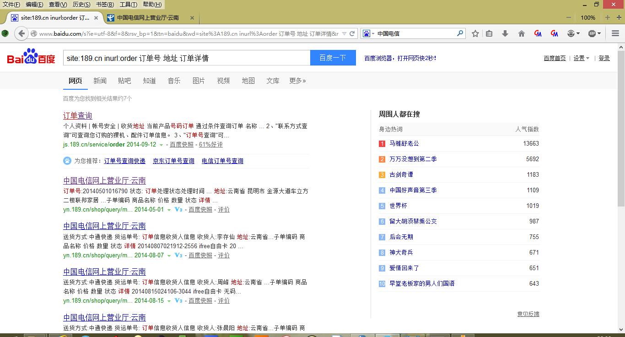Screen dimensions: 625x337
Task: Open the downloads arrow icon
Action: (505, 33)
